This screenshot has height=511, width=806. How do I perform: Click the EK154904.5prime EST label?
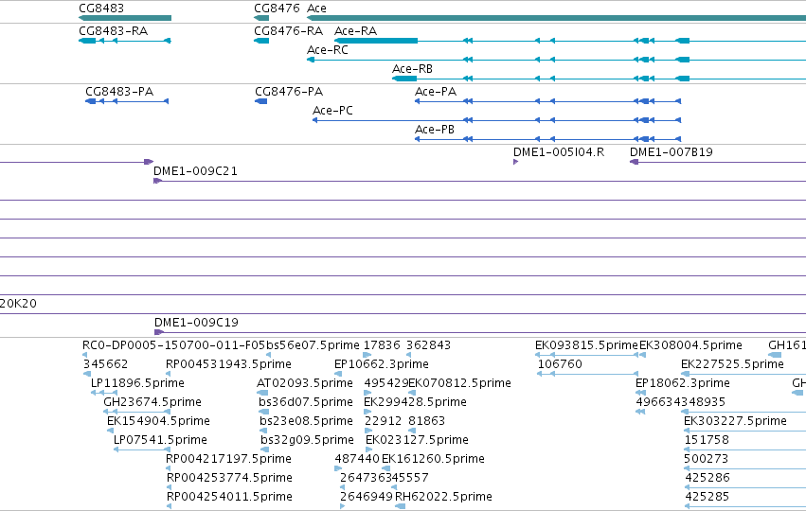pos(158,421)
